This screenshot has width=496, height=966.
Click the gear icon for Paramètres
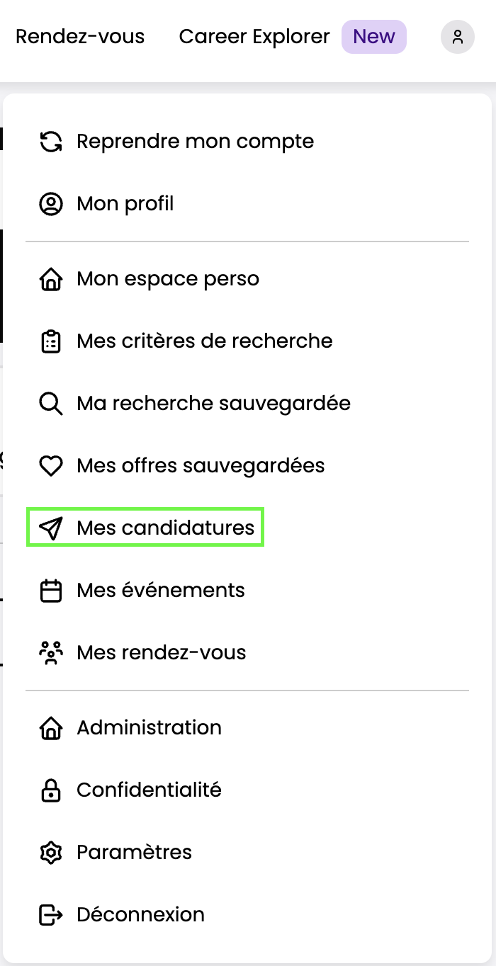(51, 853)
